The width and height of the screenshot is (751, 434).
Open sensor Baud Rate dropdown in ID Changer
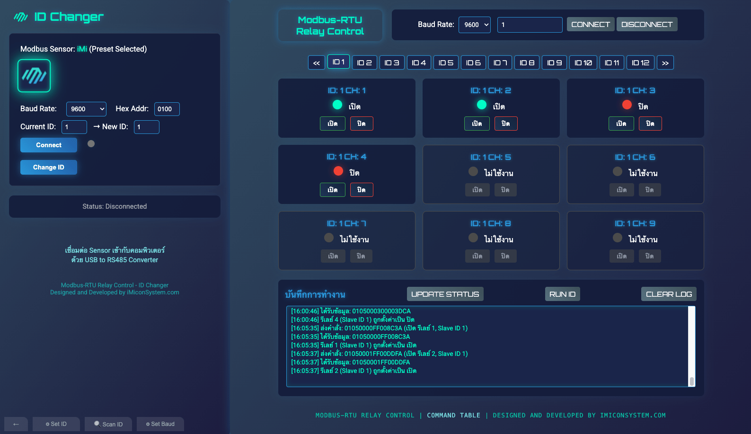tap(86, 109)
